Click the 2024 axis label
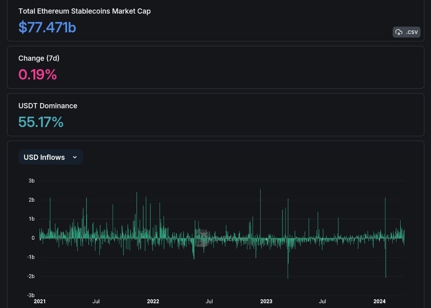Viewport: 431px width, 308px height. [380, 302]
